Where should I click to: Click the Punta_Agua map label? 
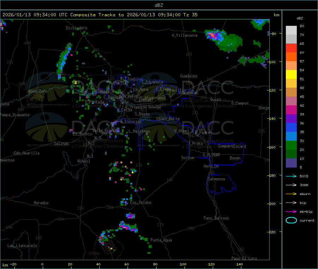tap(161, 240)
